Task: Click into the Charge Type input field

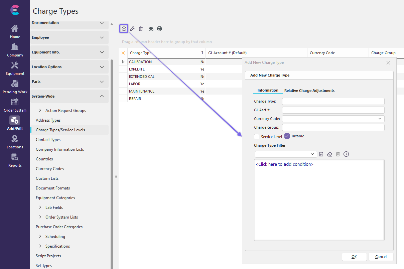Action: pos(333,102)
